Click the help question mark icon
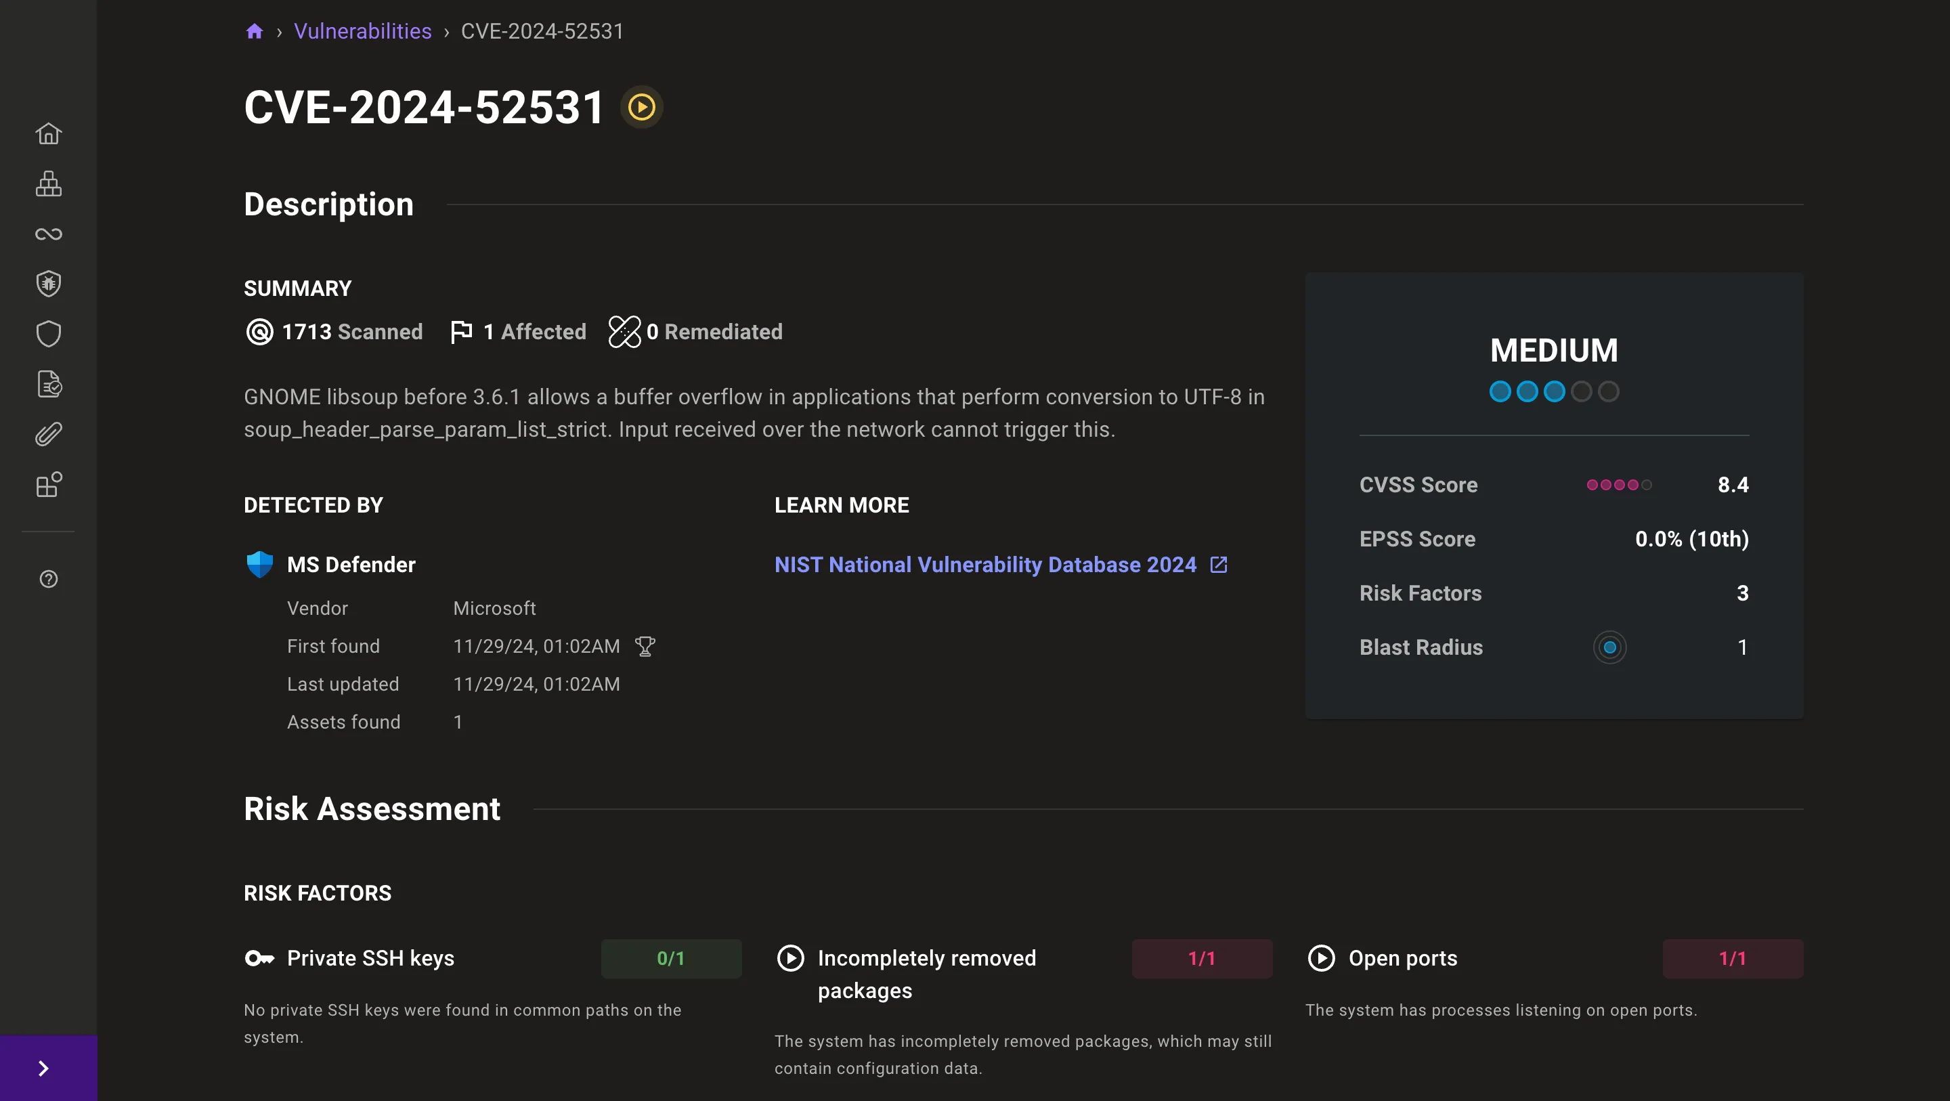Screen dimensions: 1950x1101 49,579
